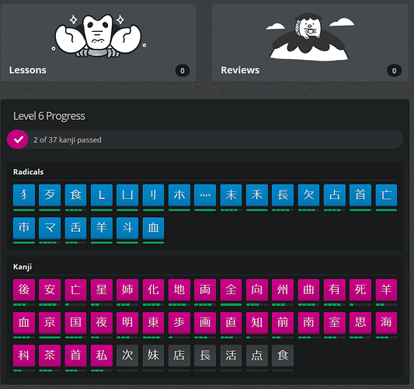414x389 pixels.
Task: Open the Lessons card
Action: [x=98, y=43]
